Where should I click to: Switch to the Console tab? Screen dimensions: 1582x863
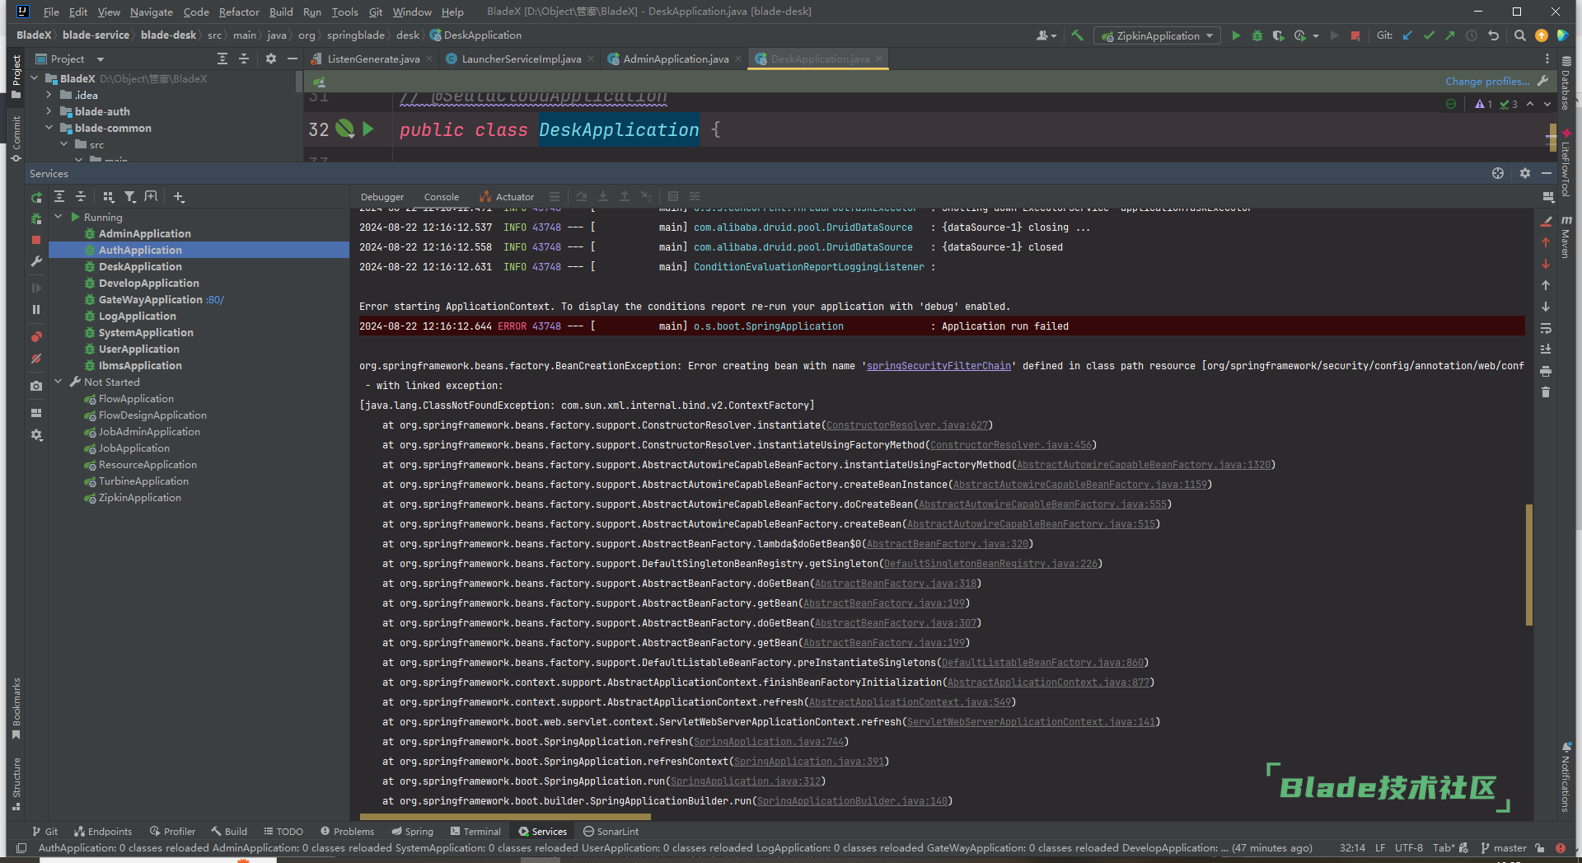(442, 197)
